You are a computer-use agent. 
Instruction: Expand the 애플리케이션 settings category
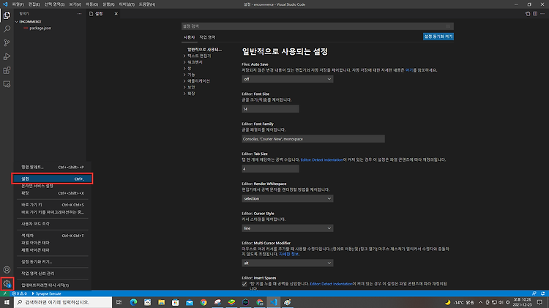tap(198, 81)
